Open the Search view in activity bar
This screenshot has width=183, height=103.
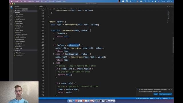(11, 11)
